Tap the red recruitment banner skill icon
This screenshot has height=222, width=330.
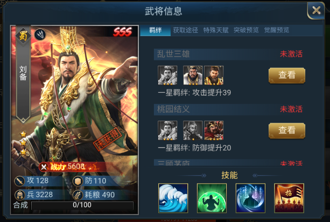tap(289, 198)
